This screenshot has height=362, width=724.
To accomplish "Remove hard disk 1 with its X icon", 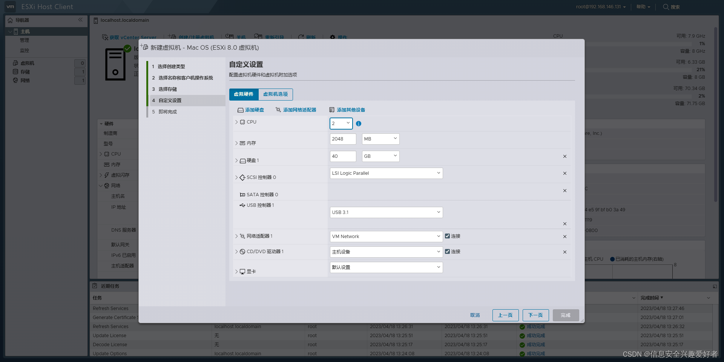I will coord(565,156).
